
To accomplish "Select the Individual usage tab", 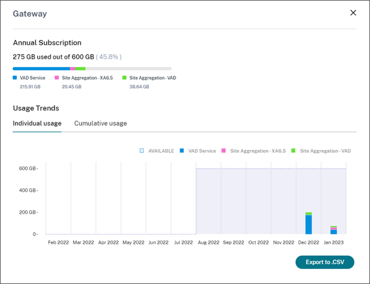I will point(37,123).
